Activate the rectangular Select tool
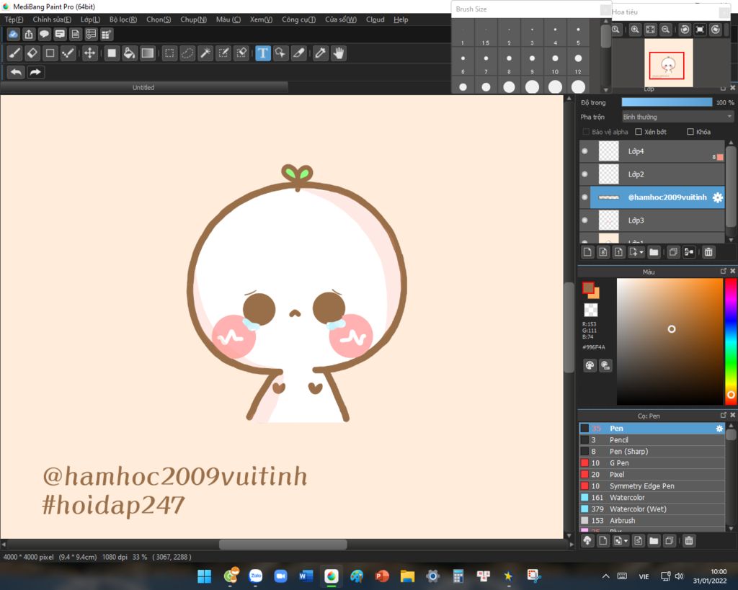 click(x=169, y=53)
